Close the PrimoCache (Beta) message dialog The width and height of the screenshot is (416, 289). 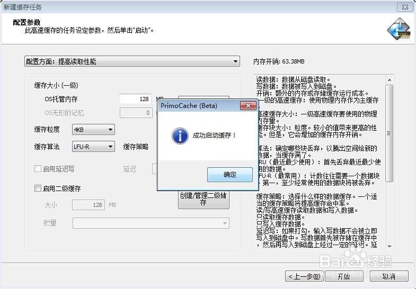(248, 106)
